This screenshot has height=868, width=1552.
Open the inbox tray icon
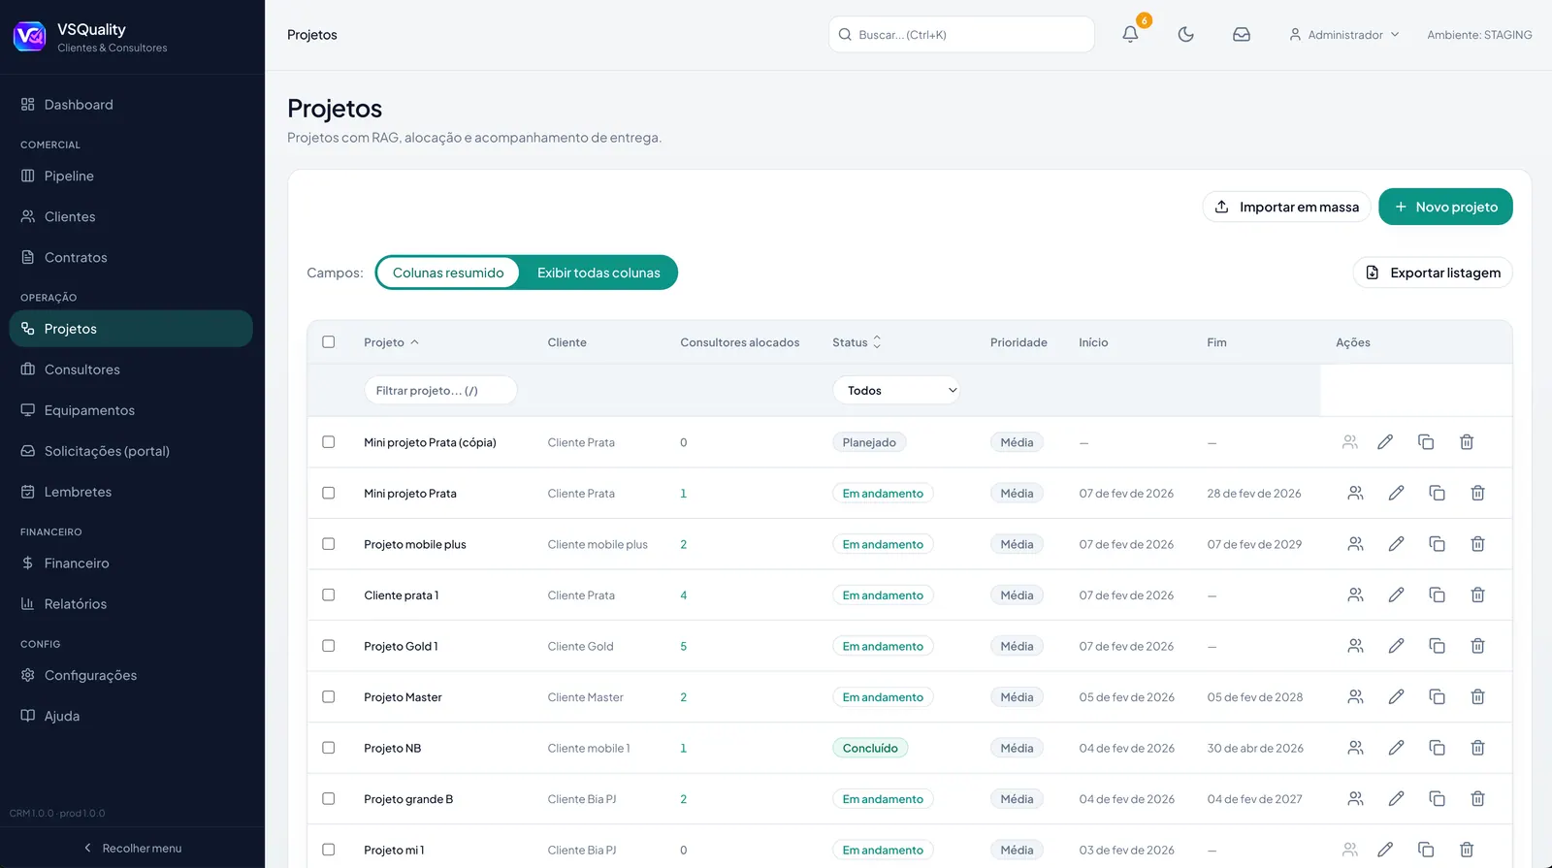click(1242, 34)
